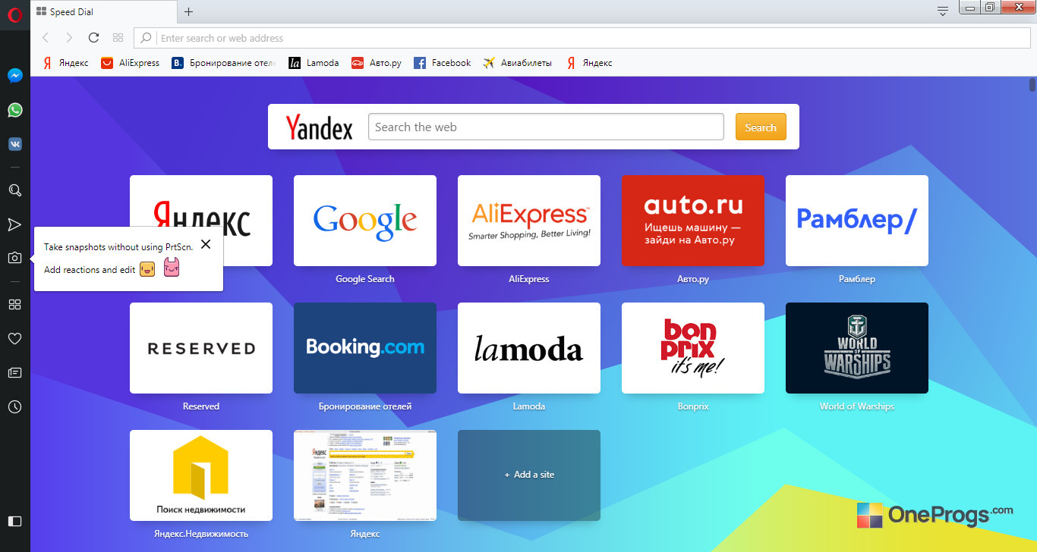Open the Booking.com speed dial tile
Screen dimensions: 1037x552
click(365, 348)
